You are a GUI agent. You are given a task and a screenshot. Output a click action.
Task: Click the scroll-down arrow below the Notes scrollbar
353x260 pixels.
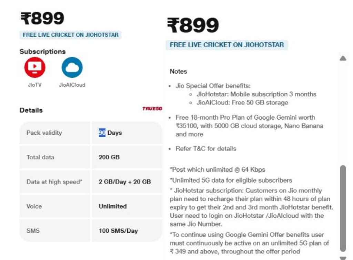[343, 258]
